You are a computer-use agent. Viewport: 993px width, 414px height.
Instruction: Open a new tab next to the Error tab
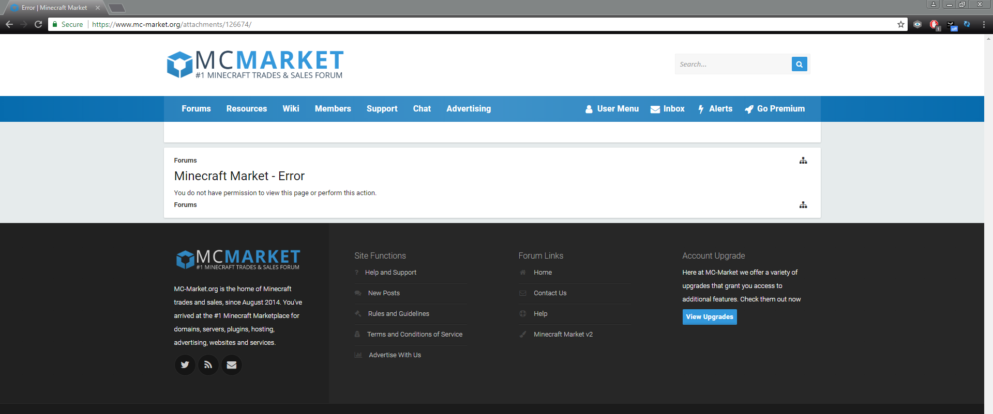click(117, 8)
